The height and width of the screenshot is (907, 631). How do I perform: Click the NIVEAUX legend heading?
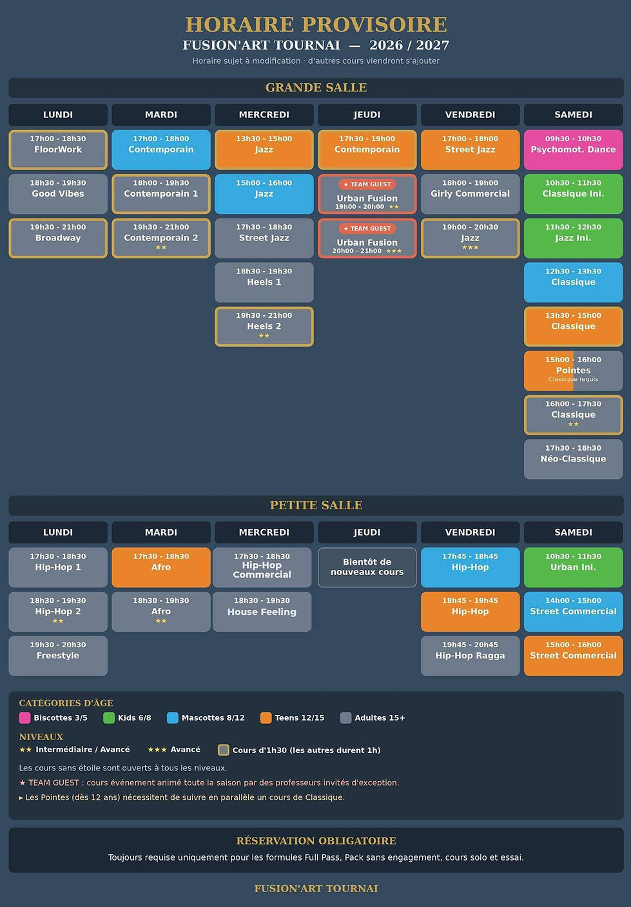(x=41, y=737)
